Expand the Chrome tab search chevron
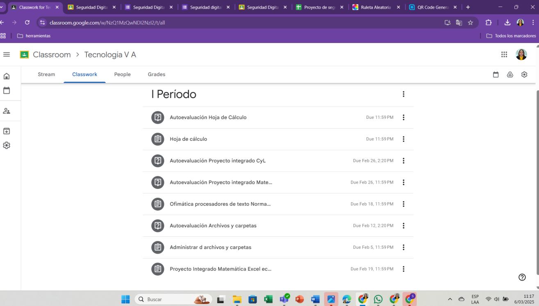Screen dimensions: 539x306 (2, 7)
